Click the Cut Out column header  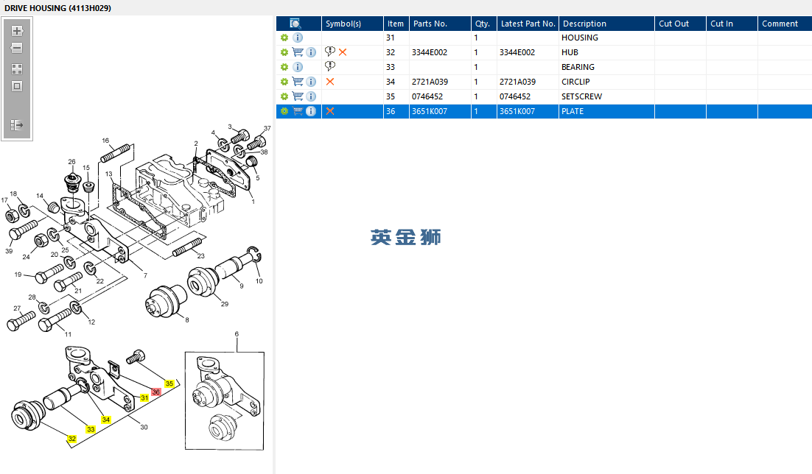click(680, 24)
